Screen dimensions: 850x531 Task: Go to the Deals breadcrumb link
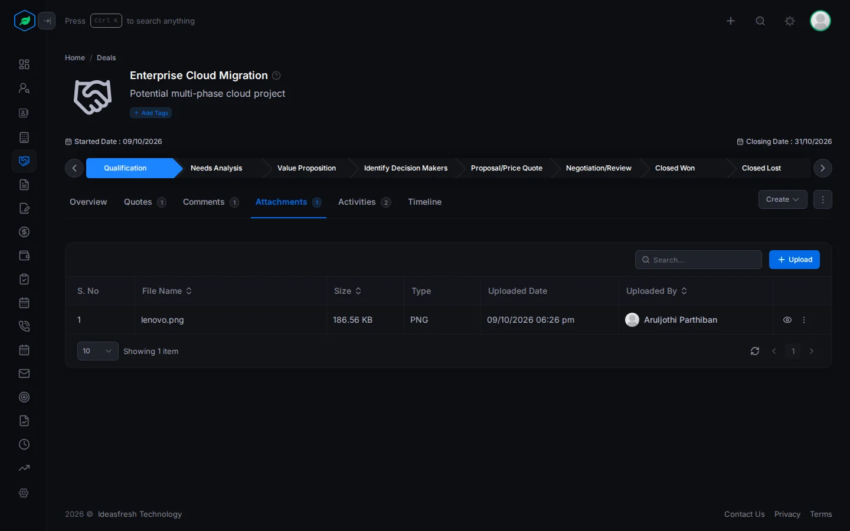(x=106, y=58)
